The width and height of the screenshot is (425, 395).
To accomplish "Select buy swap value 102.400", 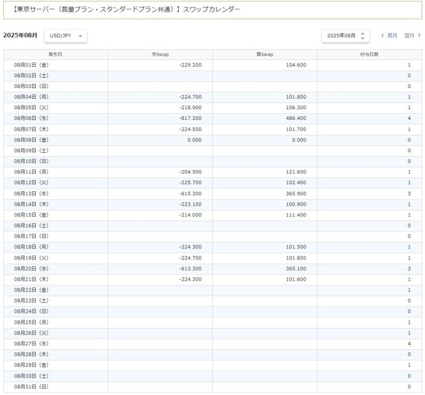I will [296, 183].
